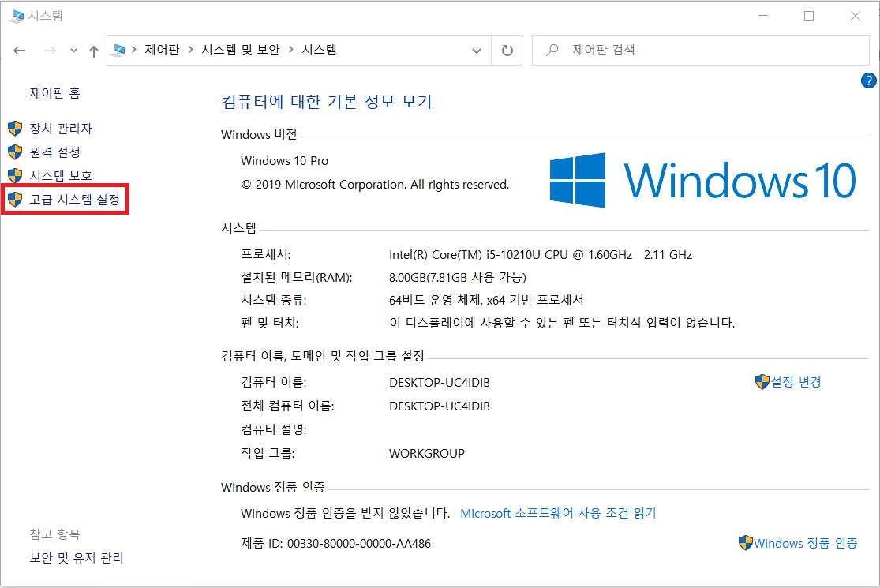Click the 제품 ID: 00330-80000-00000-AA486 text
Image resolution: width=880 pixels, height=588 pixels.
[335, 544]
